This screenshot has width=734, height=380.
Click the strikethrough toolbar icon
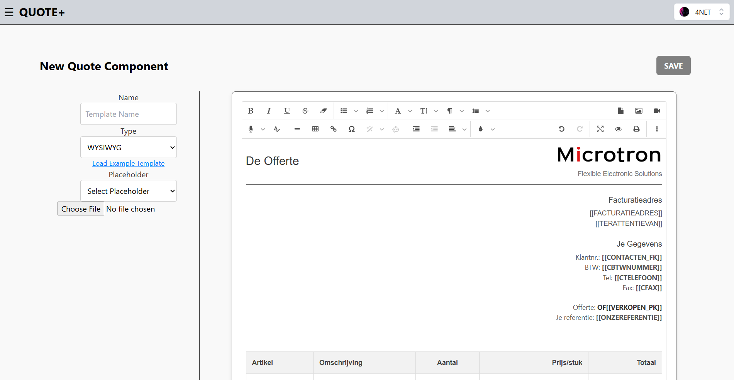coord(305,111)
